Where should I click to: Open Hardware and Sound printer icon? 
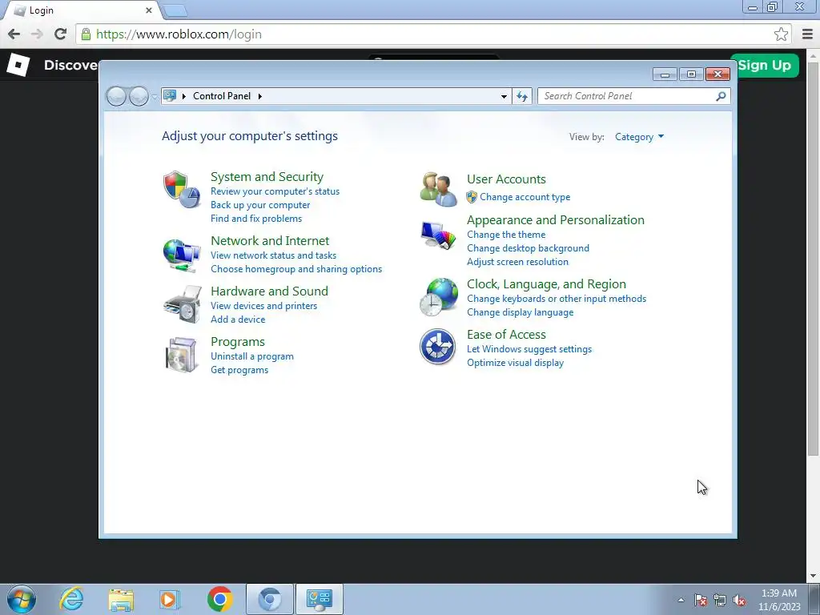(x=182, y=304)
